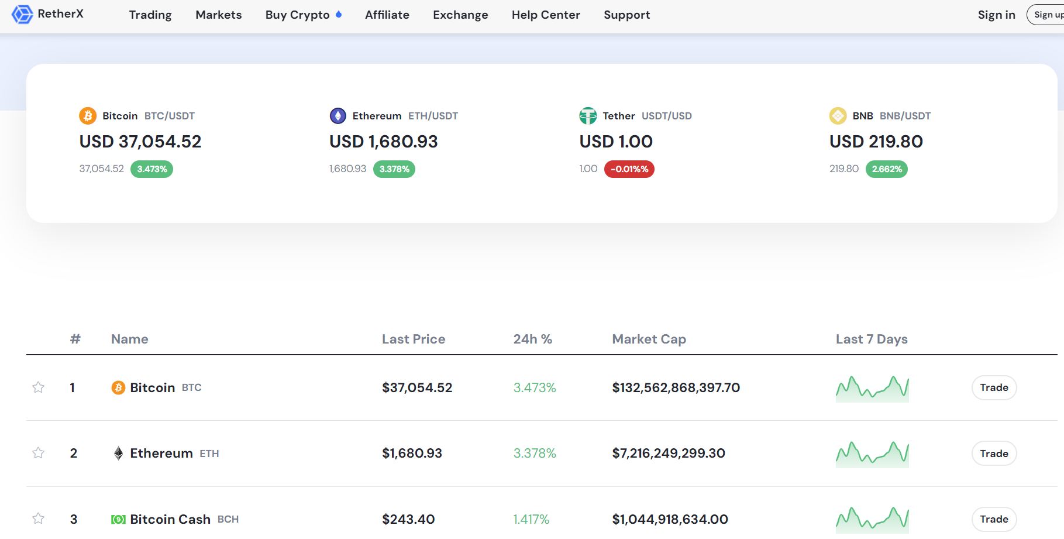The width and height of the screenshot is (1064, 539).
Task: Click the 3.378% badge on Ethereum card
Action: [x=394, y=169]
